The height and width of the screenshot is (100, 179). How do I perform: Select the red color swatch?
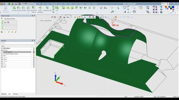click(166, 7)
